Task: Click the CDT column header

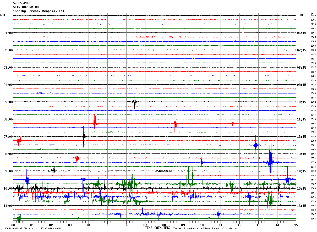Action: [3, 15]
